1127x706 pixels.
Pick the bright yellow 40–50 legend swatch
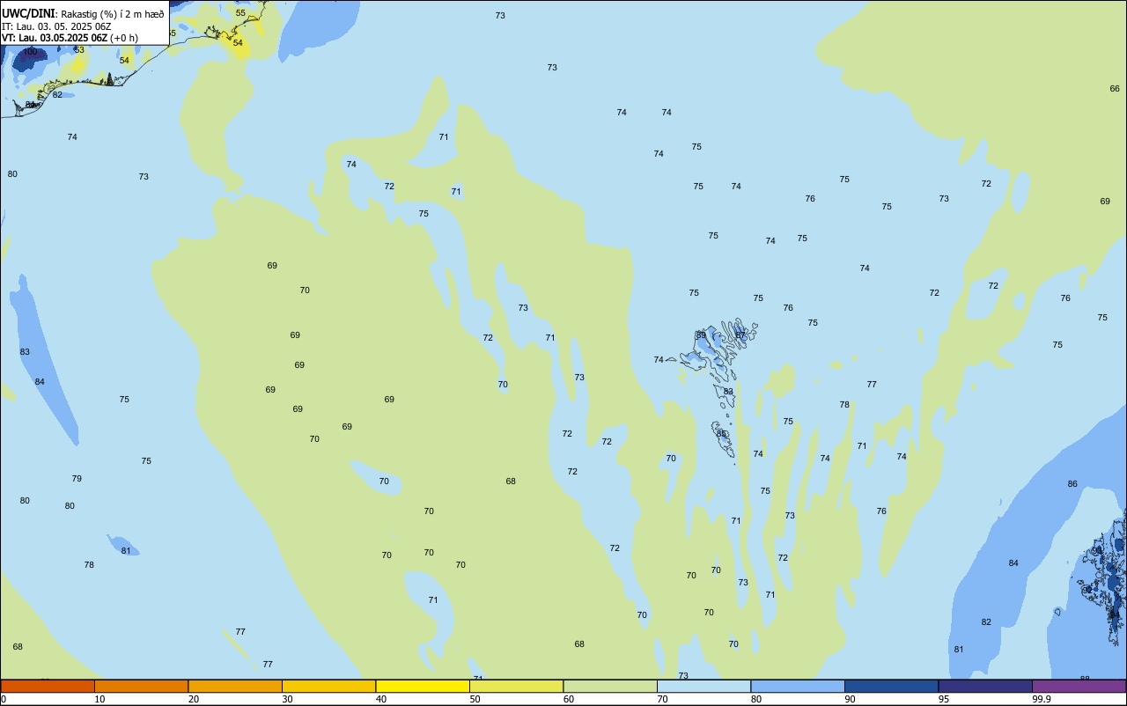pyautogui.click(x=423, y=686)
